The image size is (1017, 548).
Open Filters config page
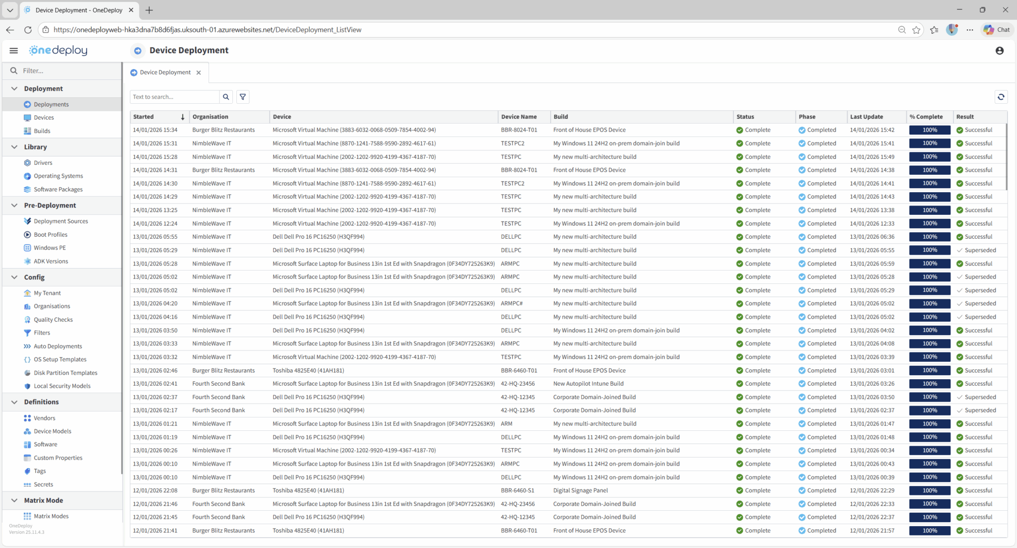point(42,333)
